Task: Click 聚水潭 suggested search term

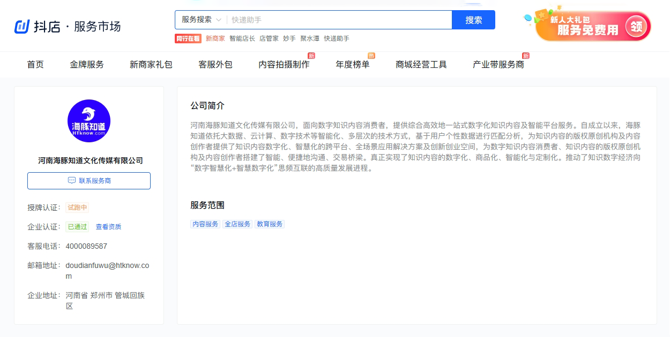Action: 310,39
